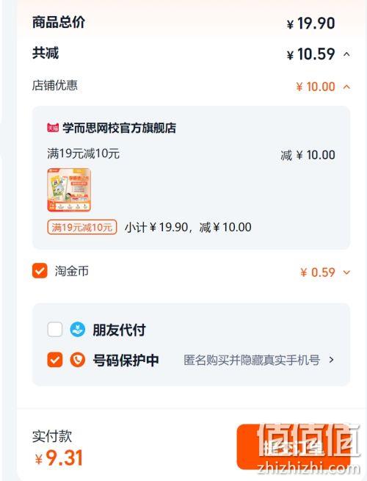
Task: Collapse the 共减 ¥10.59 details chevron
Action: [x=346, y=54]
